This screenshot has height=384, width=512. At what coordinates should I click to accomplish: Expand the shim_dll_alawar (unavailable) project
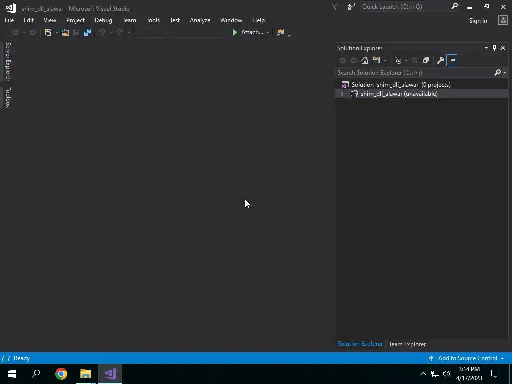coord(342,94)
